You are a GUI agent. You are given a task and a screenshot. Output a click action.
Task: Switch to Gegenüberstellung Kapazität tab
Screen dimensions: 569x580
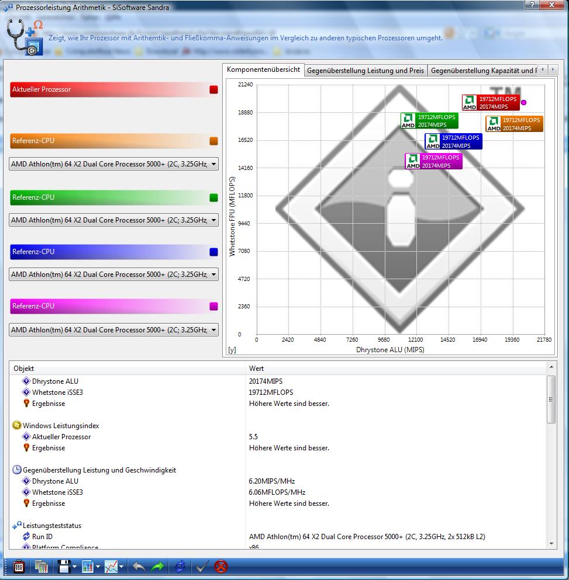482,71
